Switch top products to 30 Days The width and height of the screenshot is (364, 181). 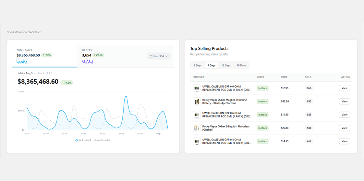[x=241, y=66]
